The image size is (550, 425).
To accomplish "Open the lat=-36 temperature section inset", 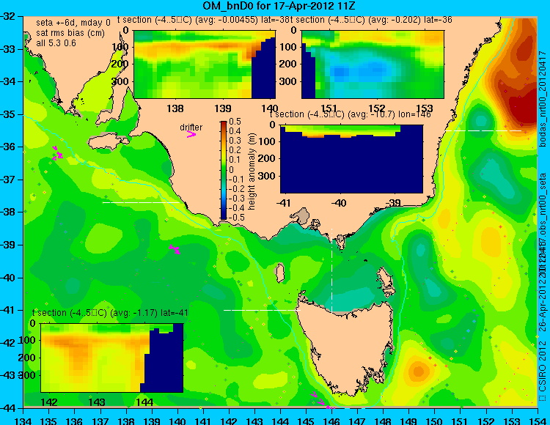I will (x=373, y=64).
